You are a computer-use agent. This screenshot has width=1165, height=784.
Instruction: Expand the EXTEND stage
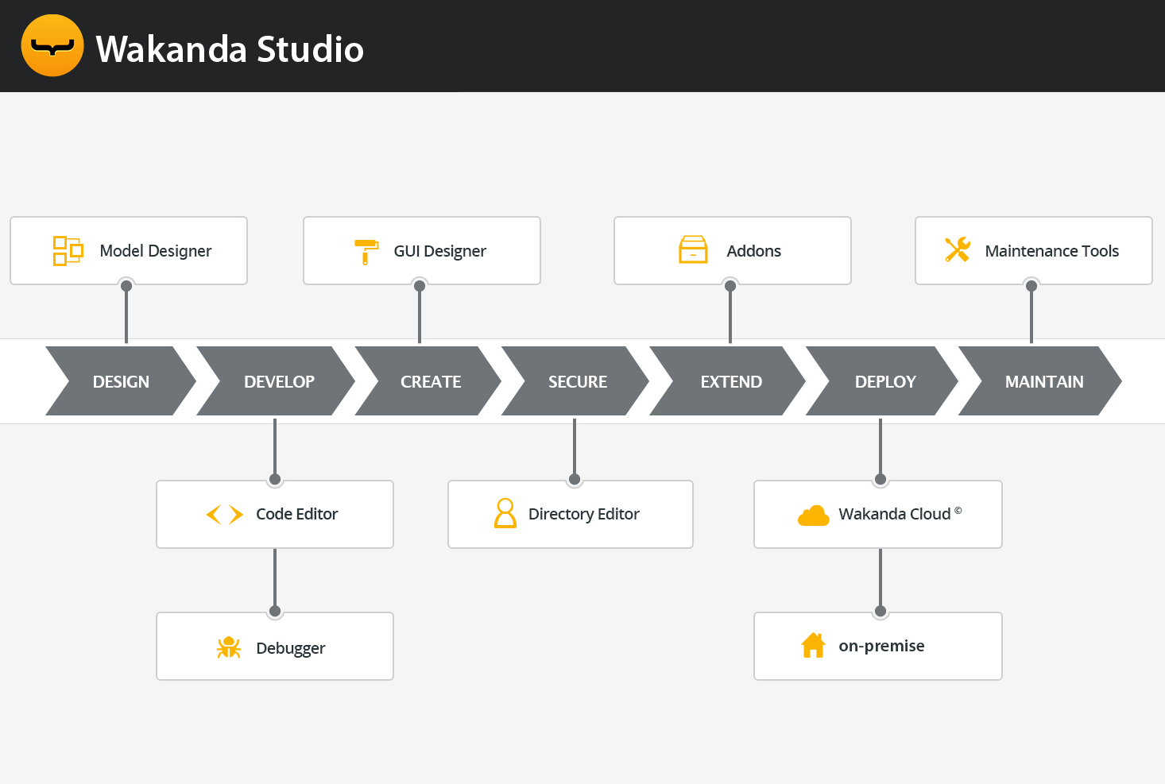[x=730, y=381]
